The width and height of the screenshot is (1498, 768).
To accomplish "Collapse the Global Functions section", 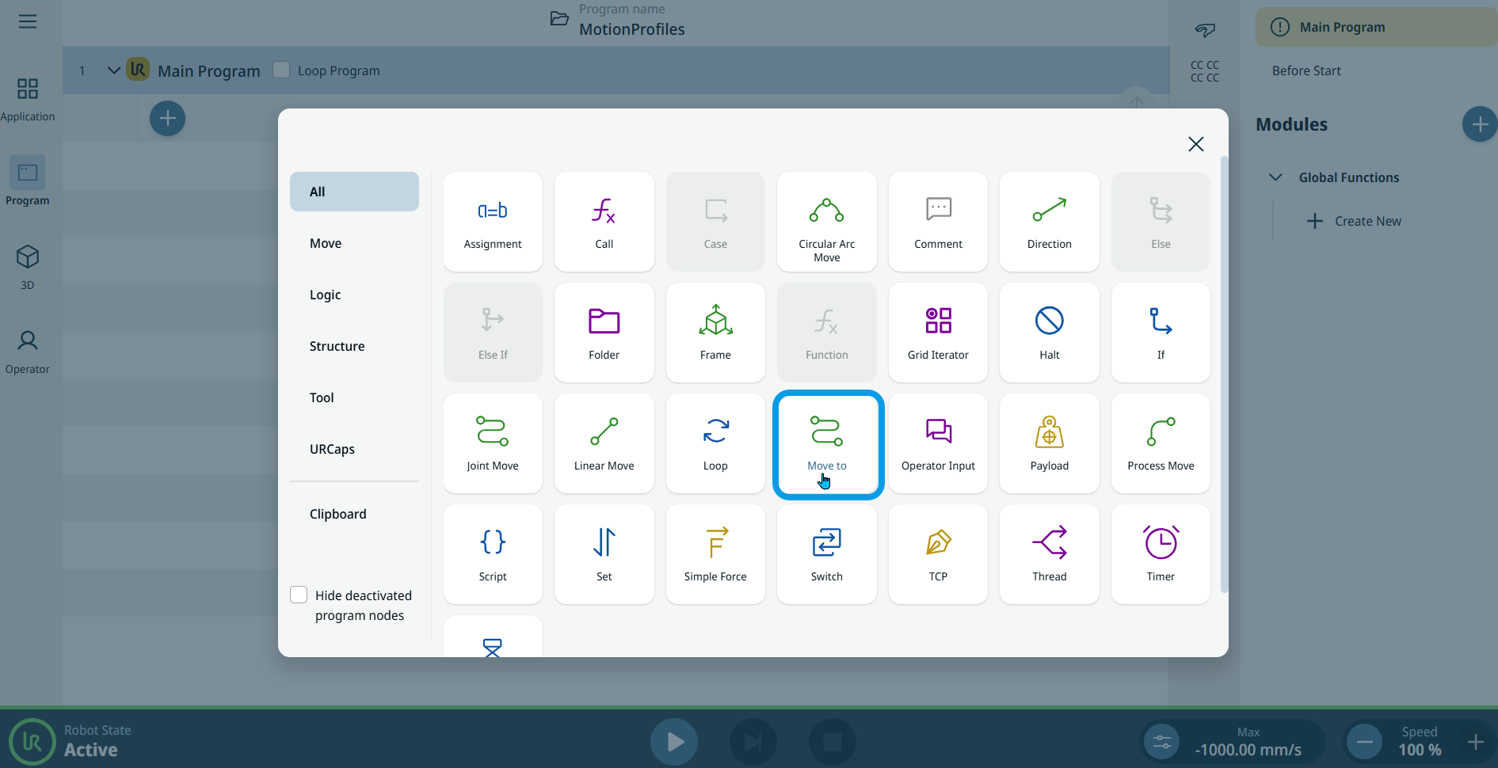I will [x=1275, y=177].
